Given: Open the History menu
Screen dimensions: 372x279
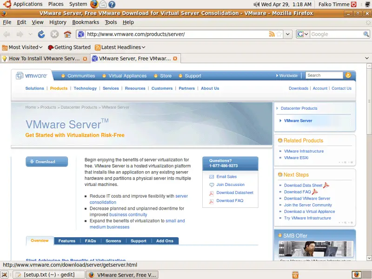Looking at the screenshot, I should [x=58, y=22].
